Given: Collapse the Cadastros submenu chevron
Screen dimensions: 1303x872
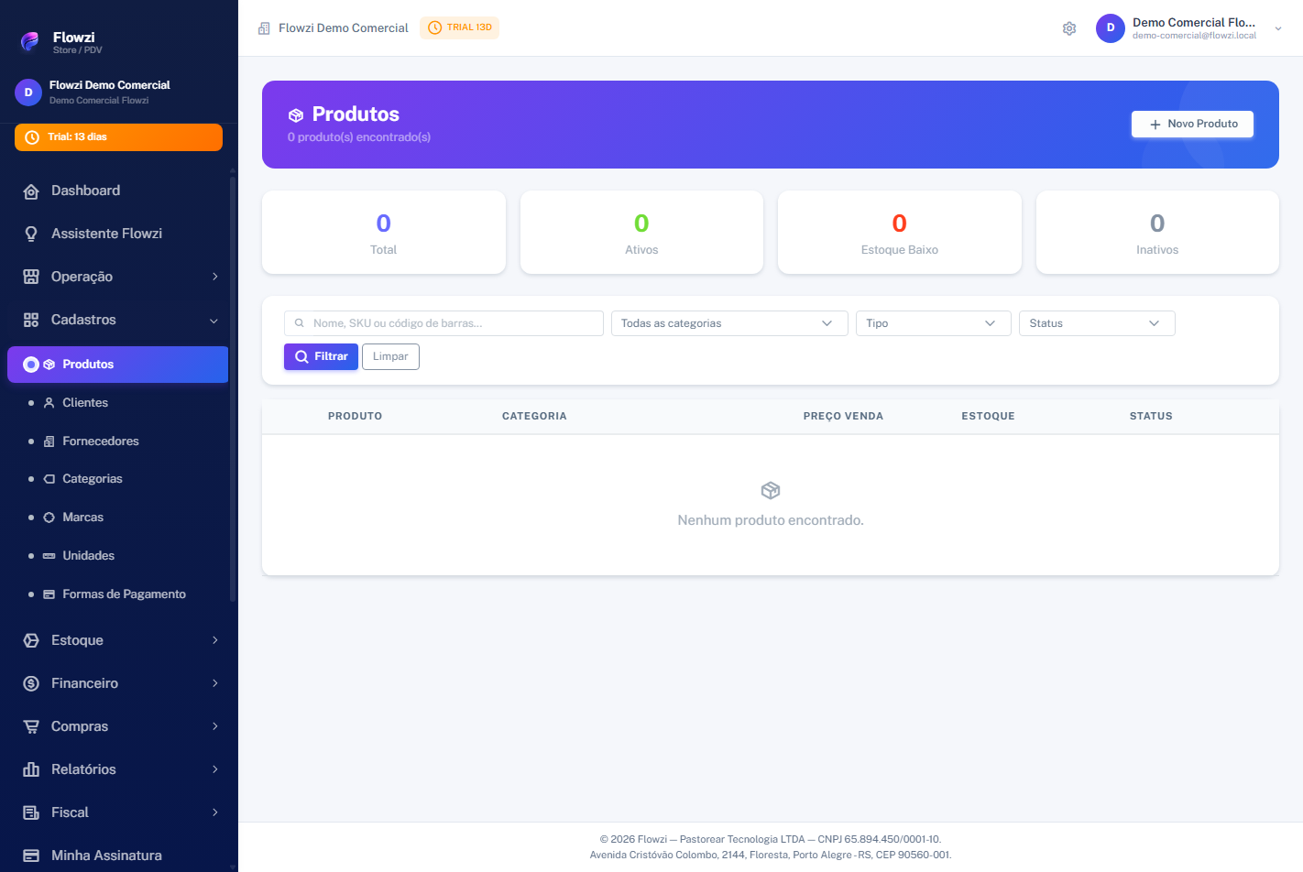Looking at the screenshot, I should (x=214, y=321).
